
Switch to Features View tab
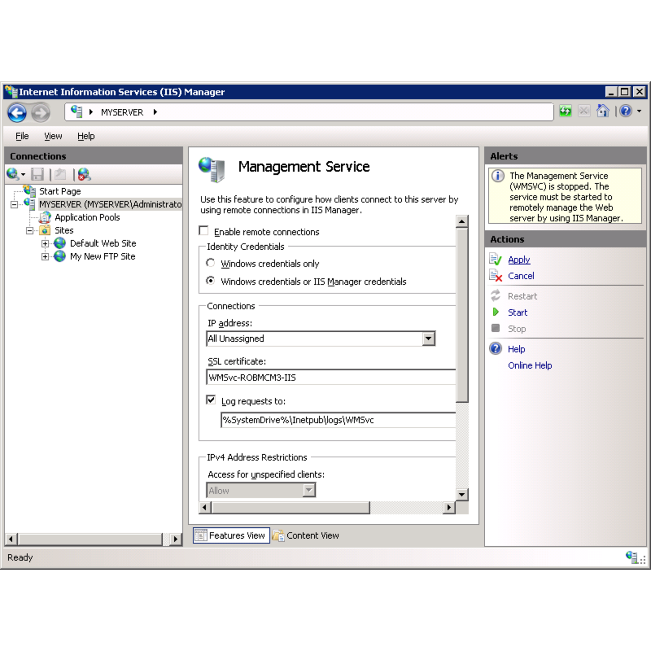(x=231, y=536)
